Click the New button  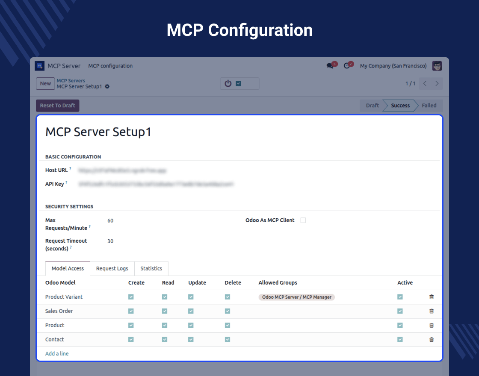coord(45,84)
